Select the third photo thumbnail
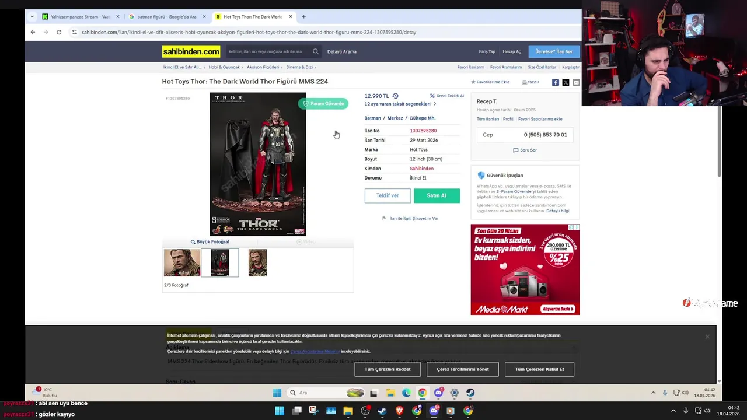The image size is (747, 420). (257, 262)
